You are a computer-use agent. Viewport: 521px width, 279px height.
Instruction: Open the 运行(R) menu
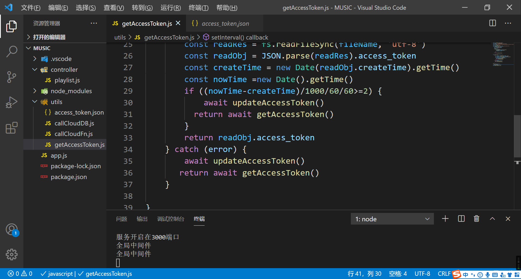point(171,8)
